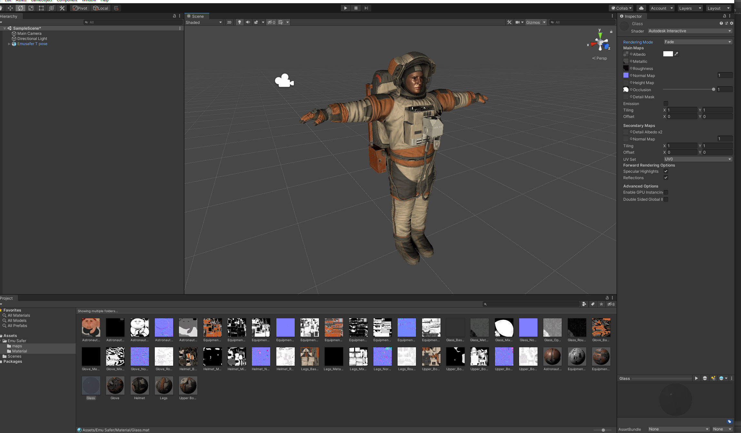741x433 pixels.
Task: Open the Rendering Mode dropdown
Action: click(698, 42)
